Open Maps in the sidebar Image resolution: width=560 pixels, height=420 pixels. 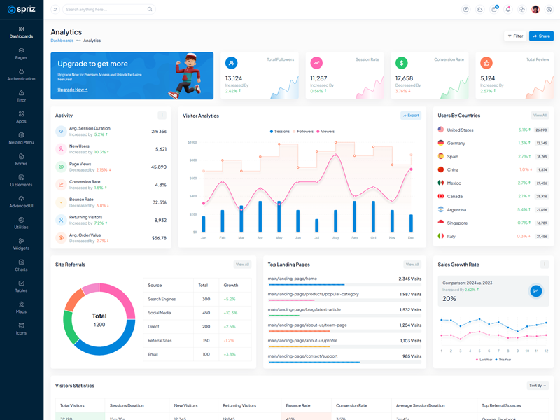tap(21, 307)
